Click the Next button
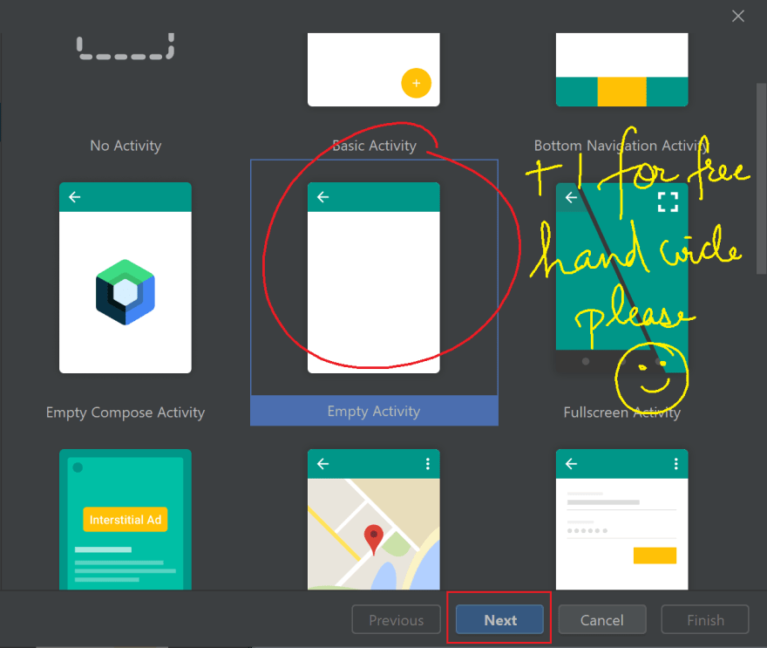This screenshot has width=767, height=648. coord(499,619)
